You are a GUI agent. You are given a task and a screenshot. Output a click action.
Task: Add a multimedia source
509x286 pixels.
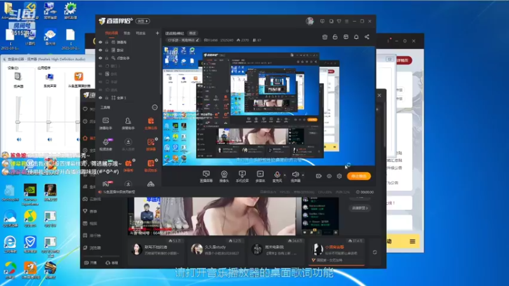point(260,177)
